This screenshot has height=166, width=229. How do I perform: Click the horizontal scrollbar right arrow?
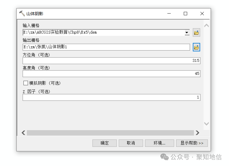point(198,132)
